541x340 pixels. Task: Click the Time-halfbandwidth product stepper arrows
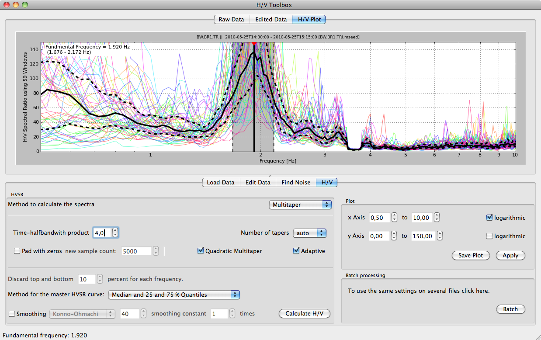[x=115, y=233]
